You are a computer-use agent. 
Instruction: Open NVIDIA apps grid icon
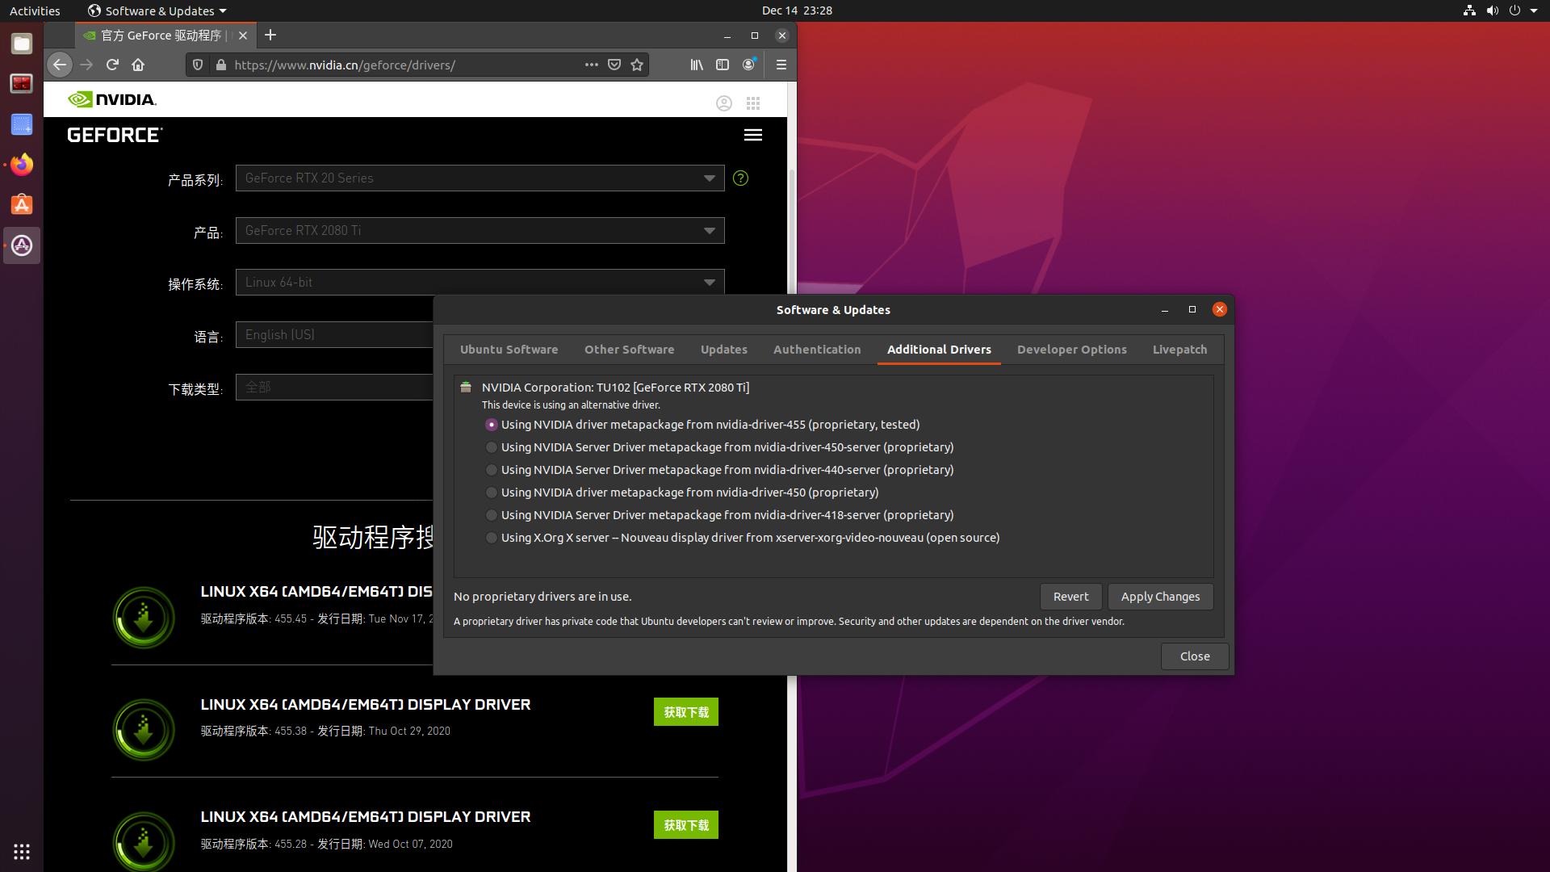coord(753,103)
